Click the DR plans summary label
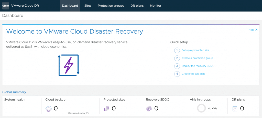 click(238, 100)
